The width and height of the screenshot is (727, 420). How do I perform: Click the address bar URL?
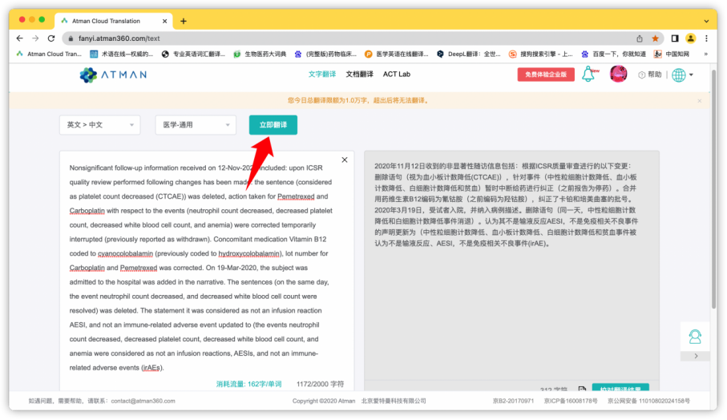click(x=119, y=38)
